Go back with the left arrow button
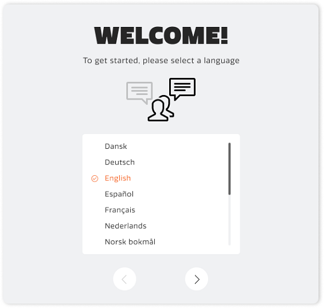 pos(124,279)
